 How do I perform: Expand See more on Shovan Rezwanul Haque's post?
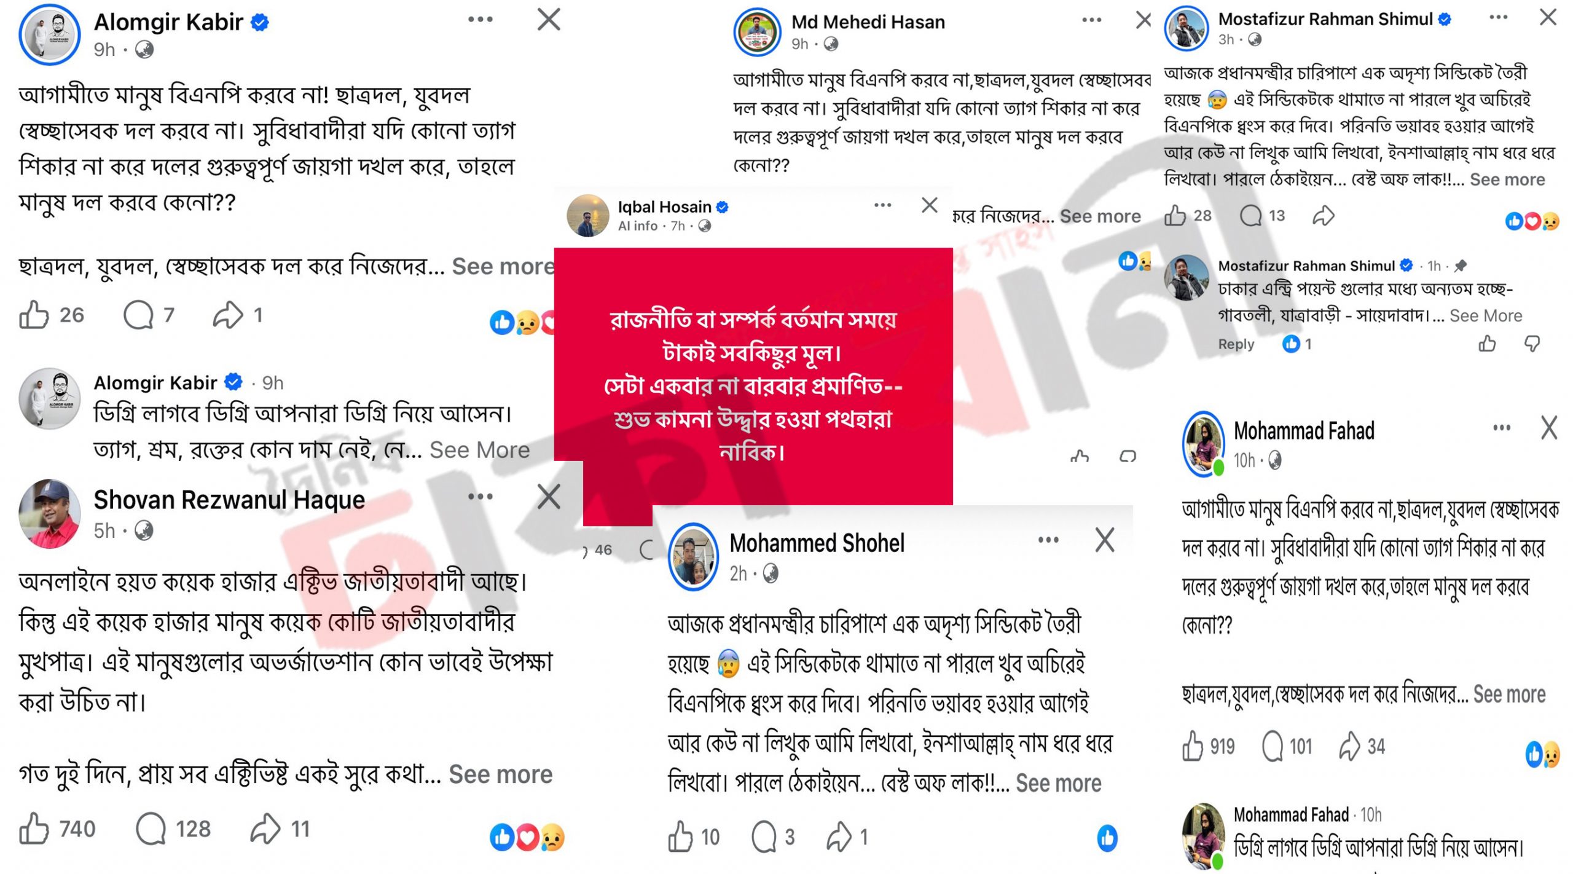(x=500, y=774)
